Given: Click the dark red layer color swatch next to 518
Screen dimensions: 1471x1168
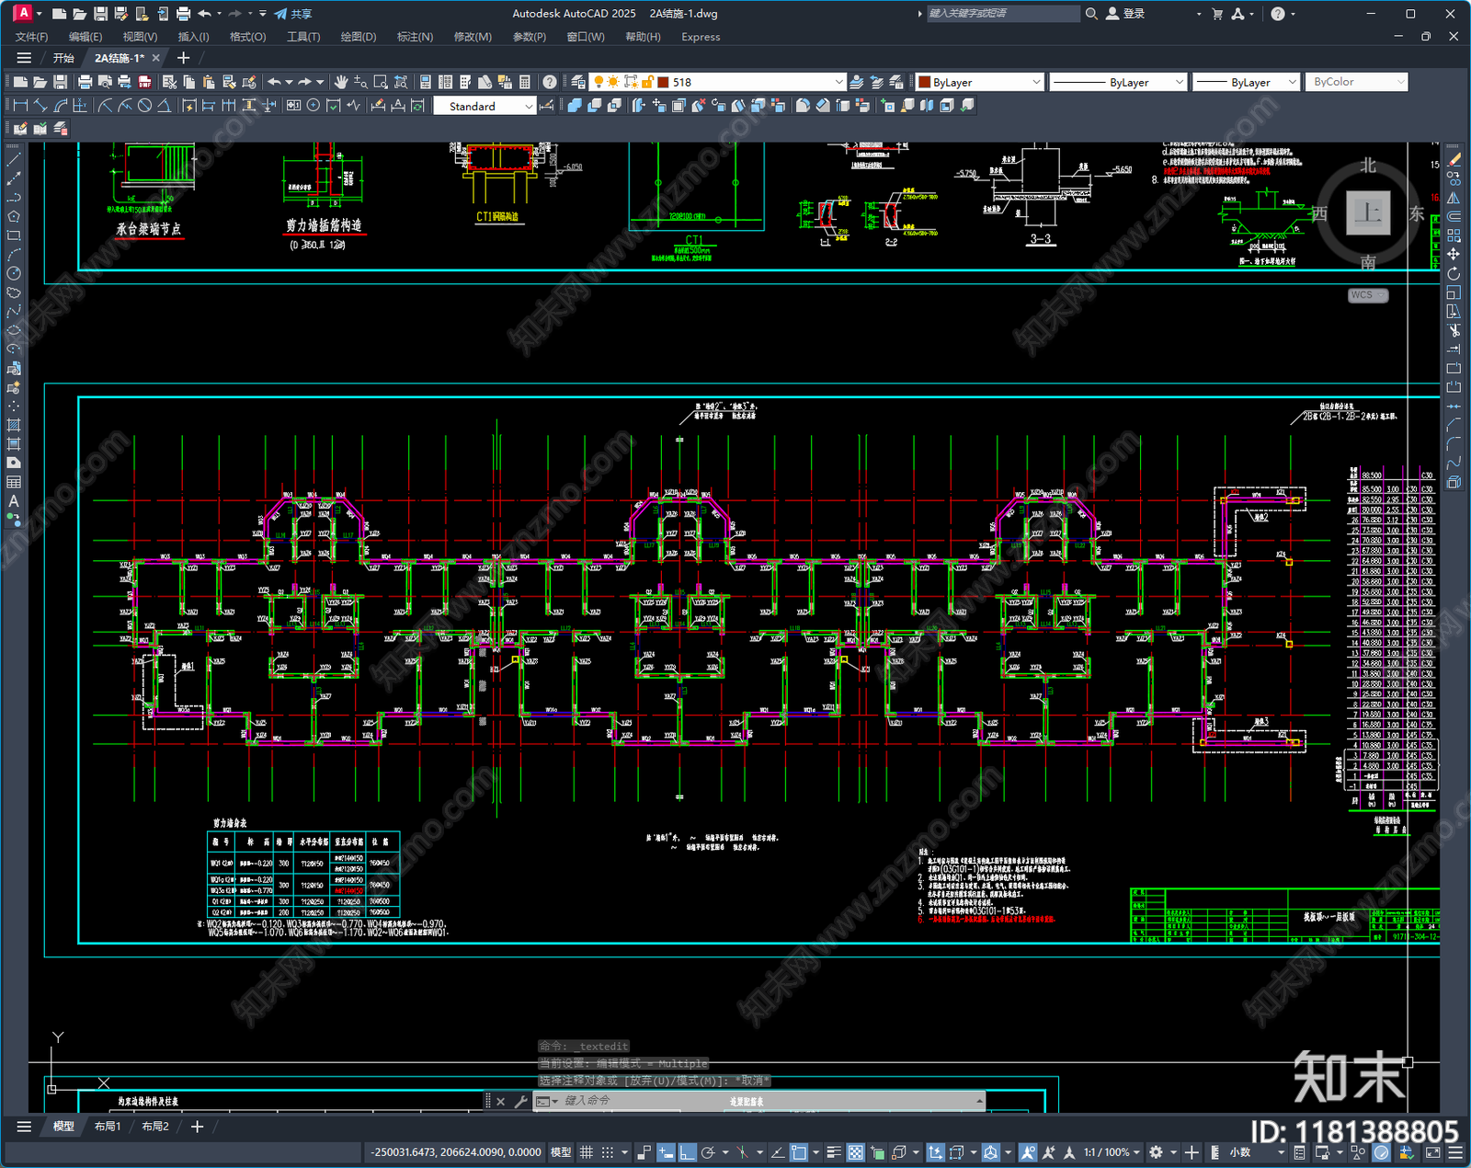Looking at the screenshot, I should tap(663, 82).
